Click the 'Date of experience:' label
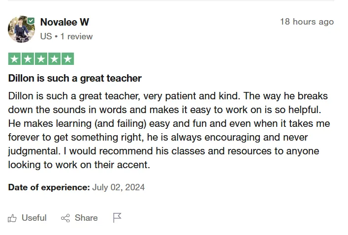The image size is (348, 235). [49, 187]
